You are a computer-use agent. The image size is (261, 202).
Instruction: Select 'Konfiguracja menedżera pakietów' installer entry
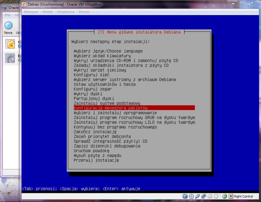111,108
